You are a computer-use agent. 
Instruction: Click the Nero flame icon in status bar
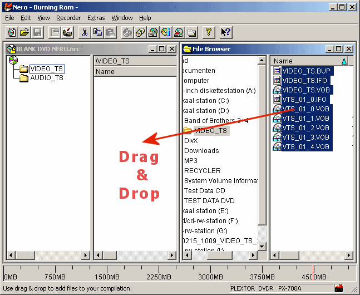tap(339, 288)
